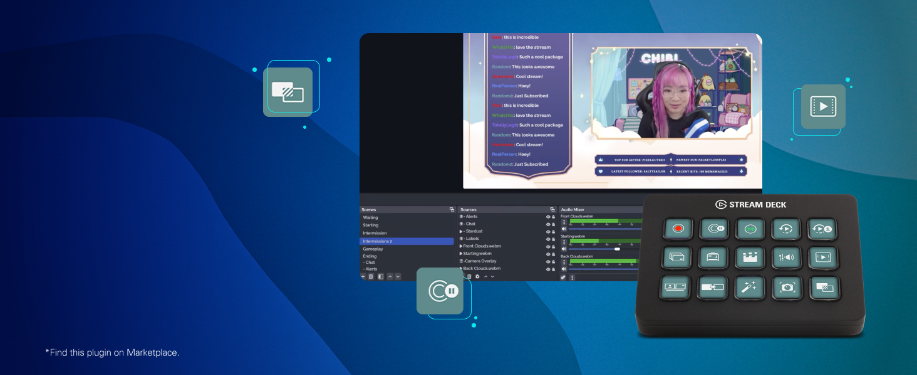
Task: Click the trash icon in the Scenes panel
Action: pyautogui.click(x=371, y=276)
